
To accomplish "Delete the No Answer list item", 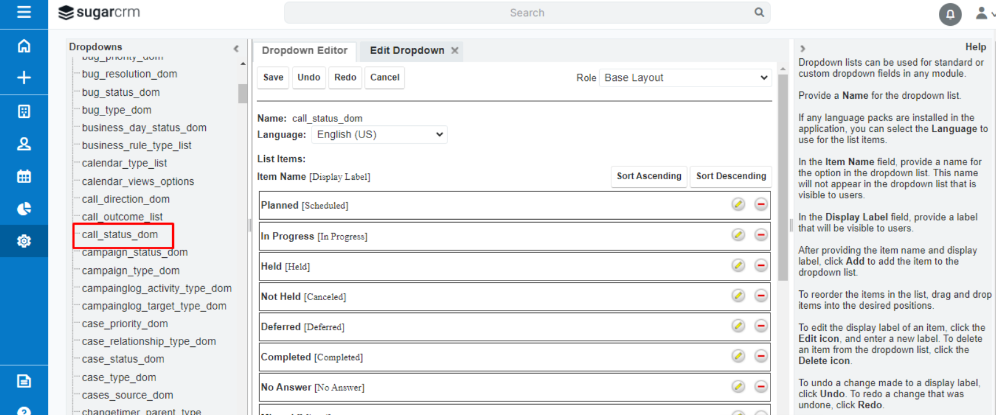I will 761,386.
